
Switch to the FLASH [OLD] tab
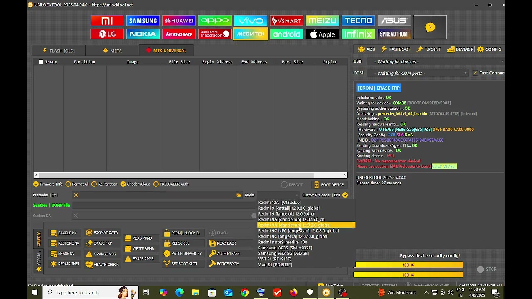point(59,51)
